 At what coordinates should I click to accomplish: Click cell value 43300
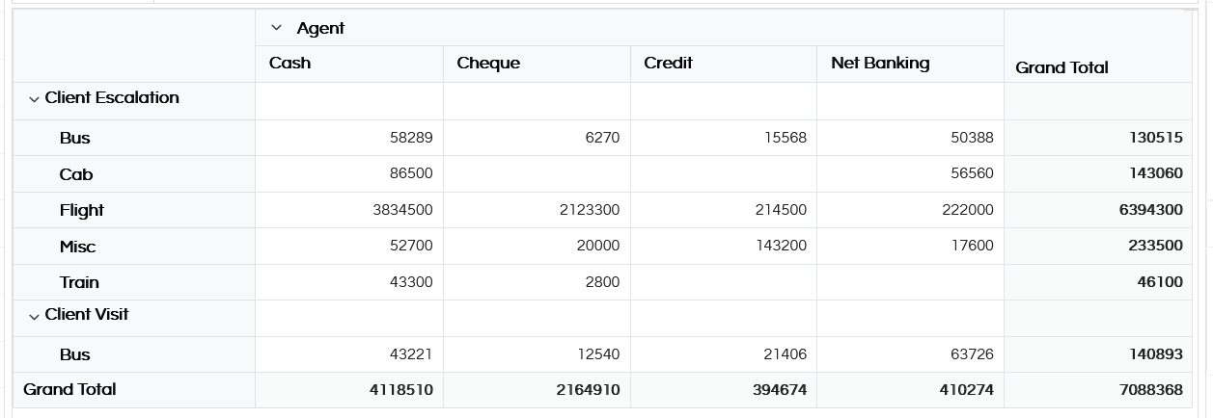click(x=411, y=282)
